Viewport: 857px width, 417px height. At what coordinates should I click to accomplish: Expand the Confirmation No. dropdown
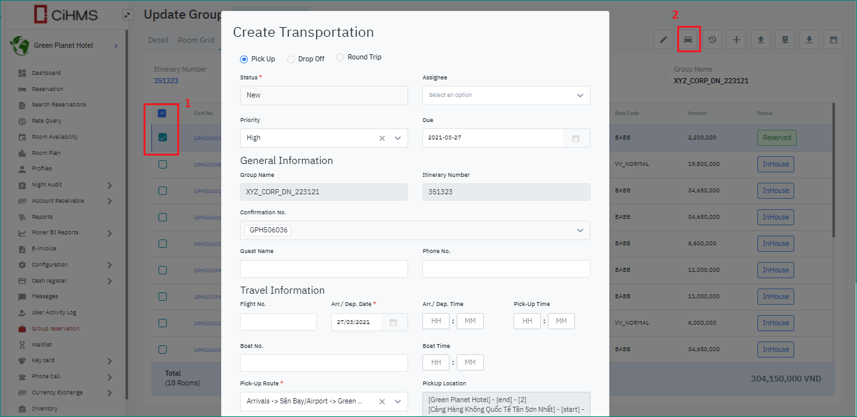coord(580,230)
